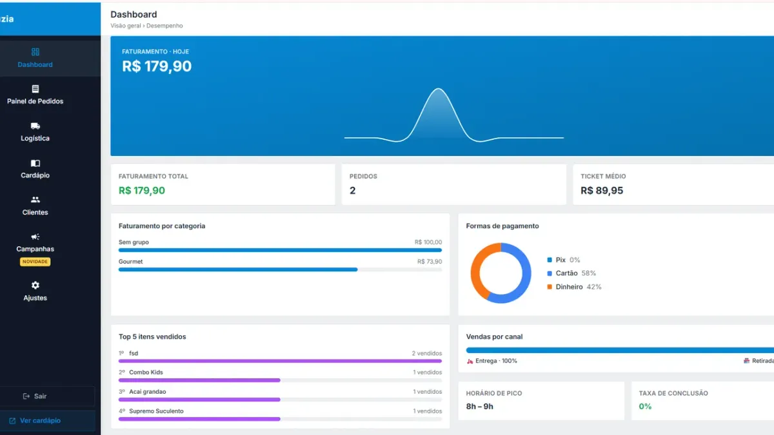Open Campanhas from the sidebar
Image resolution: width=774 pixels, height=435 pixels.
click(35, 249)
